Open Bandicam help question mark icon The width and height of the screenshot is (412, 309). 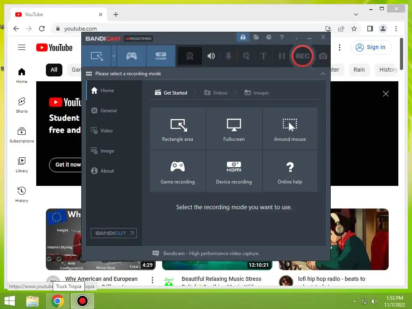pyautogui.click(x=282, y=37)
